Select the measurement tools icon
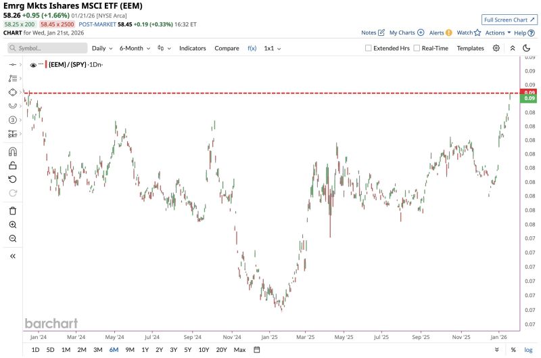The height and width of the screenshot is (358, 541). (12, 133)
